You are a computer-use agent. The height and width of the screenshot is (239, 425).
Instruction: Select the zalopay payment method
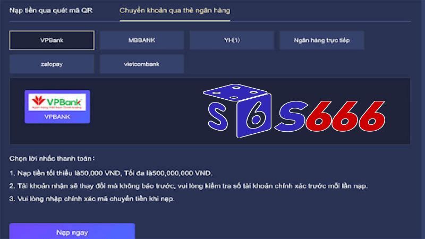point(52,64)
